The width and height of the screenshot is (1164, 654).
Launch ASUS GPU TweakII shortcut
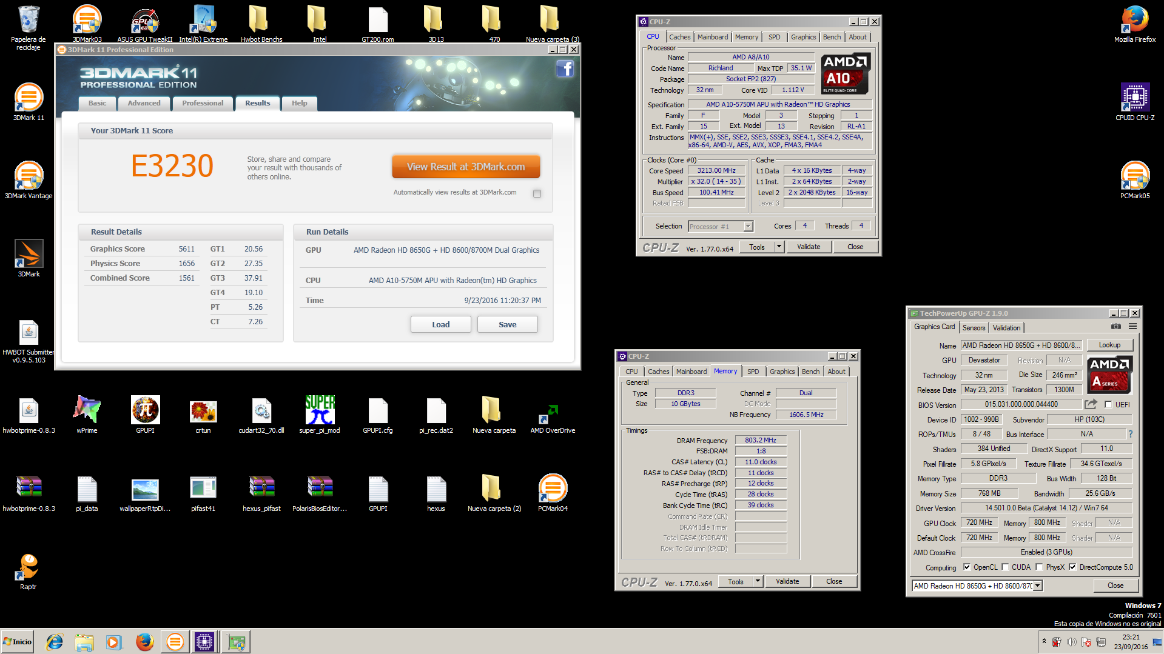click(144, 23)
